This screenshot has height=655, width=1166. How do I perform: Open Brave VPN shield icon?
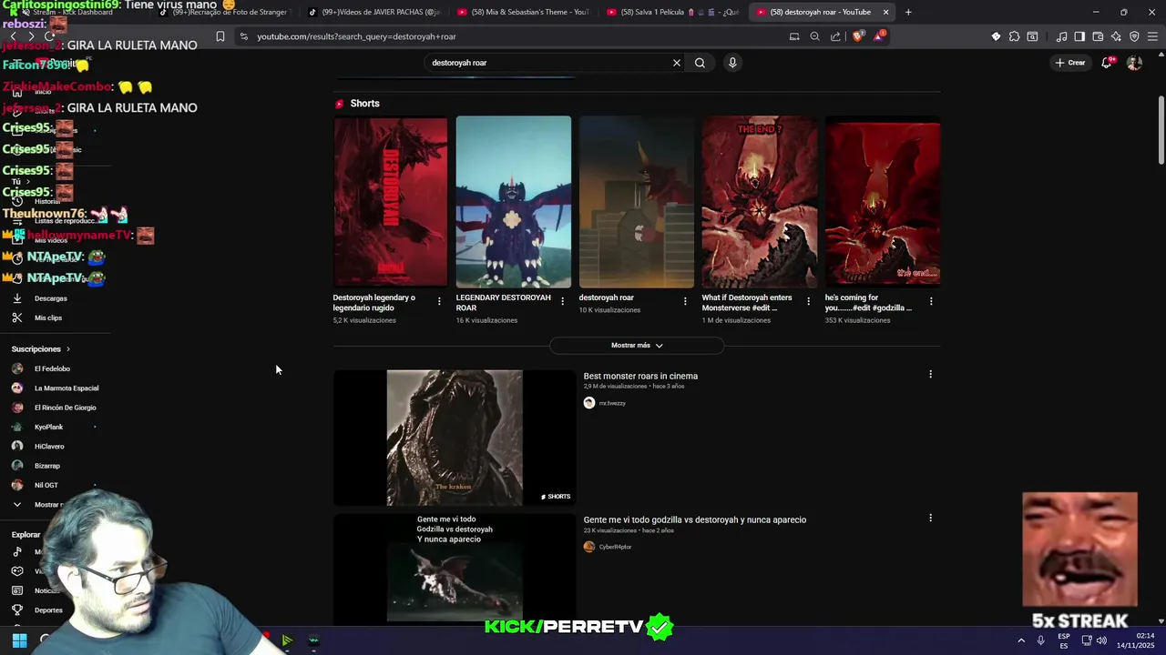[x=1134, y=36]
